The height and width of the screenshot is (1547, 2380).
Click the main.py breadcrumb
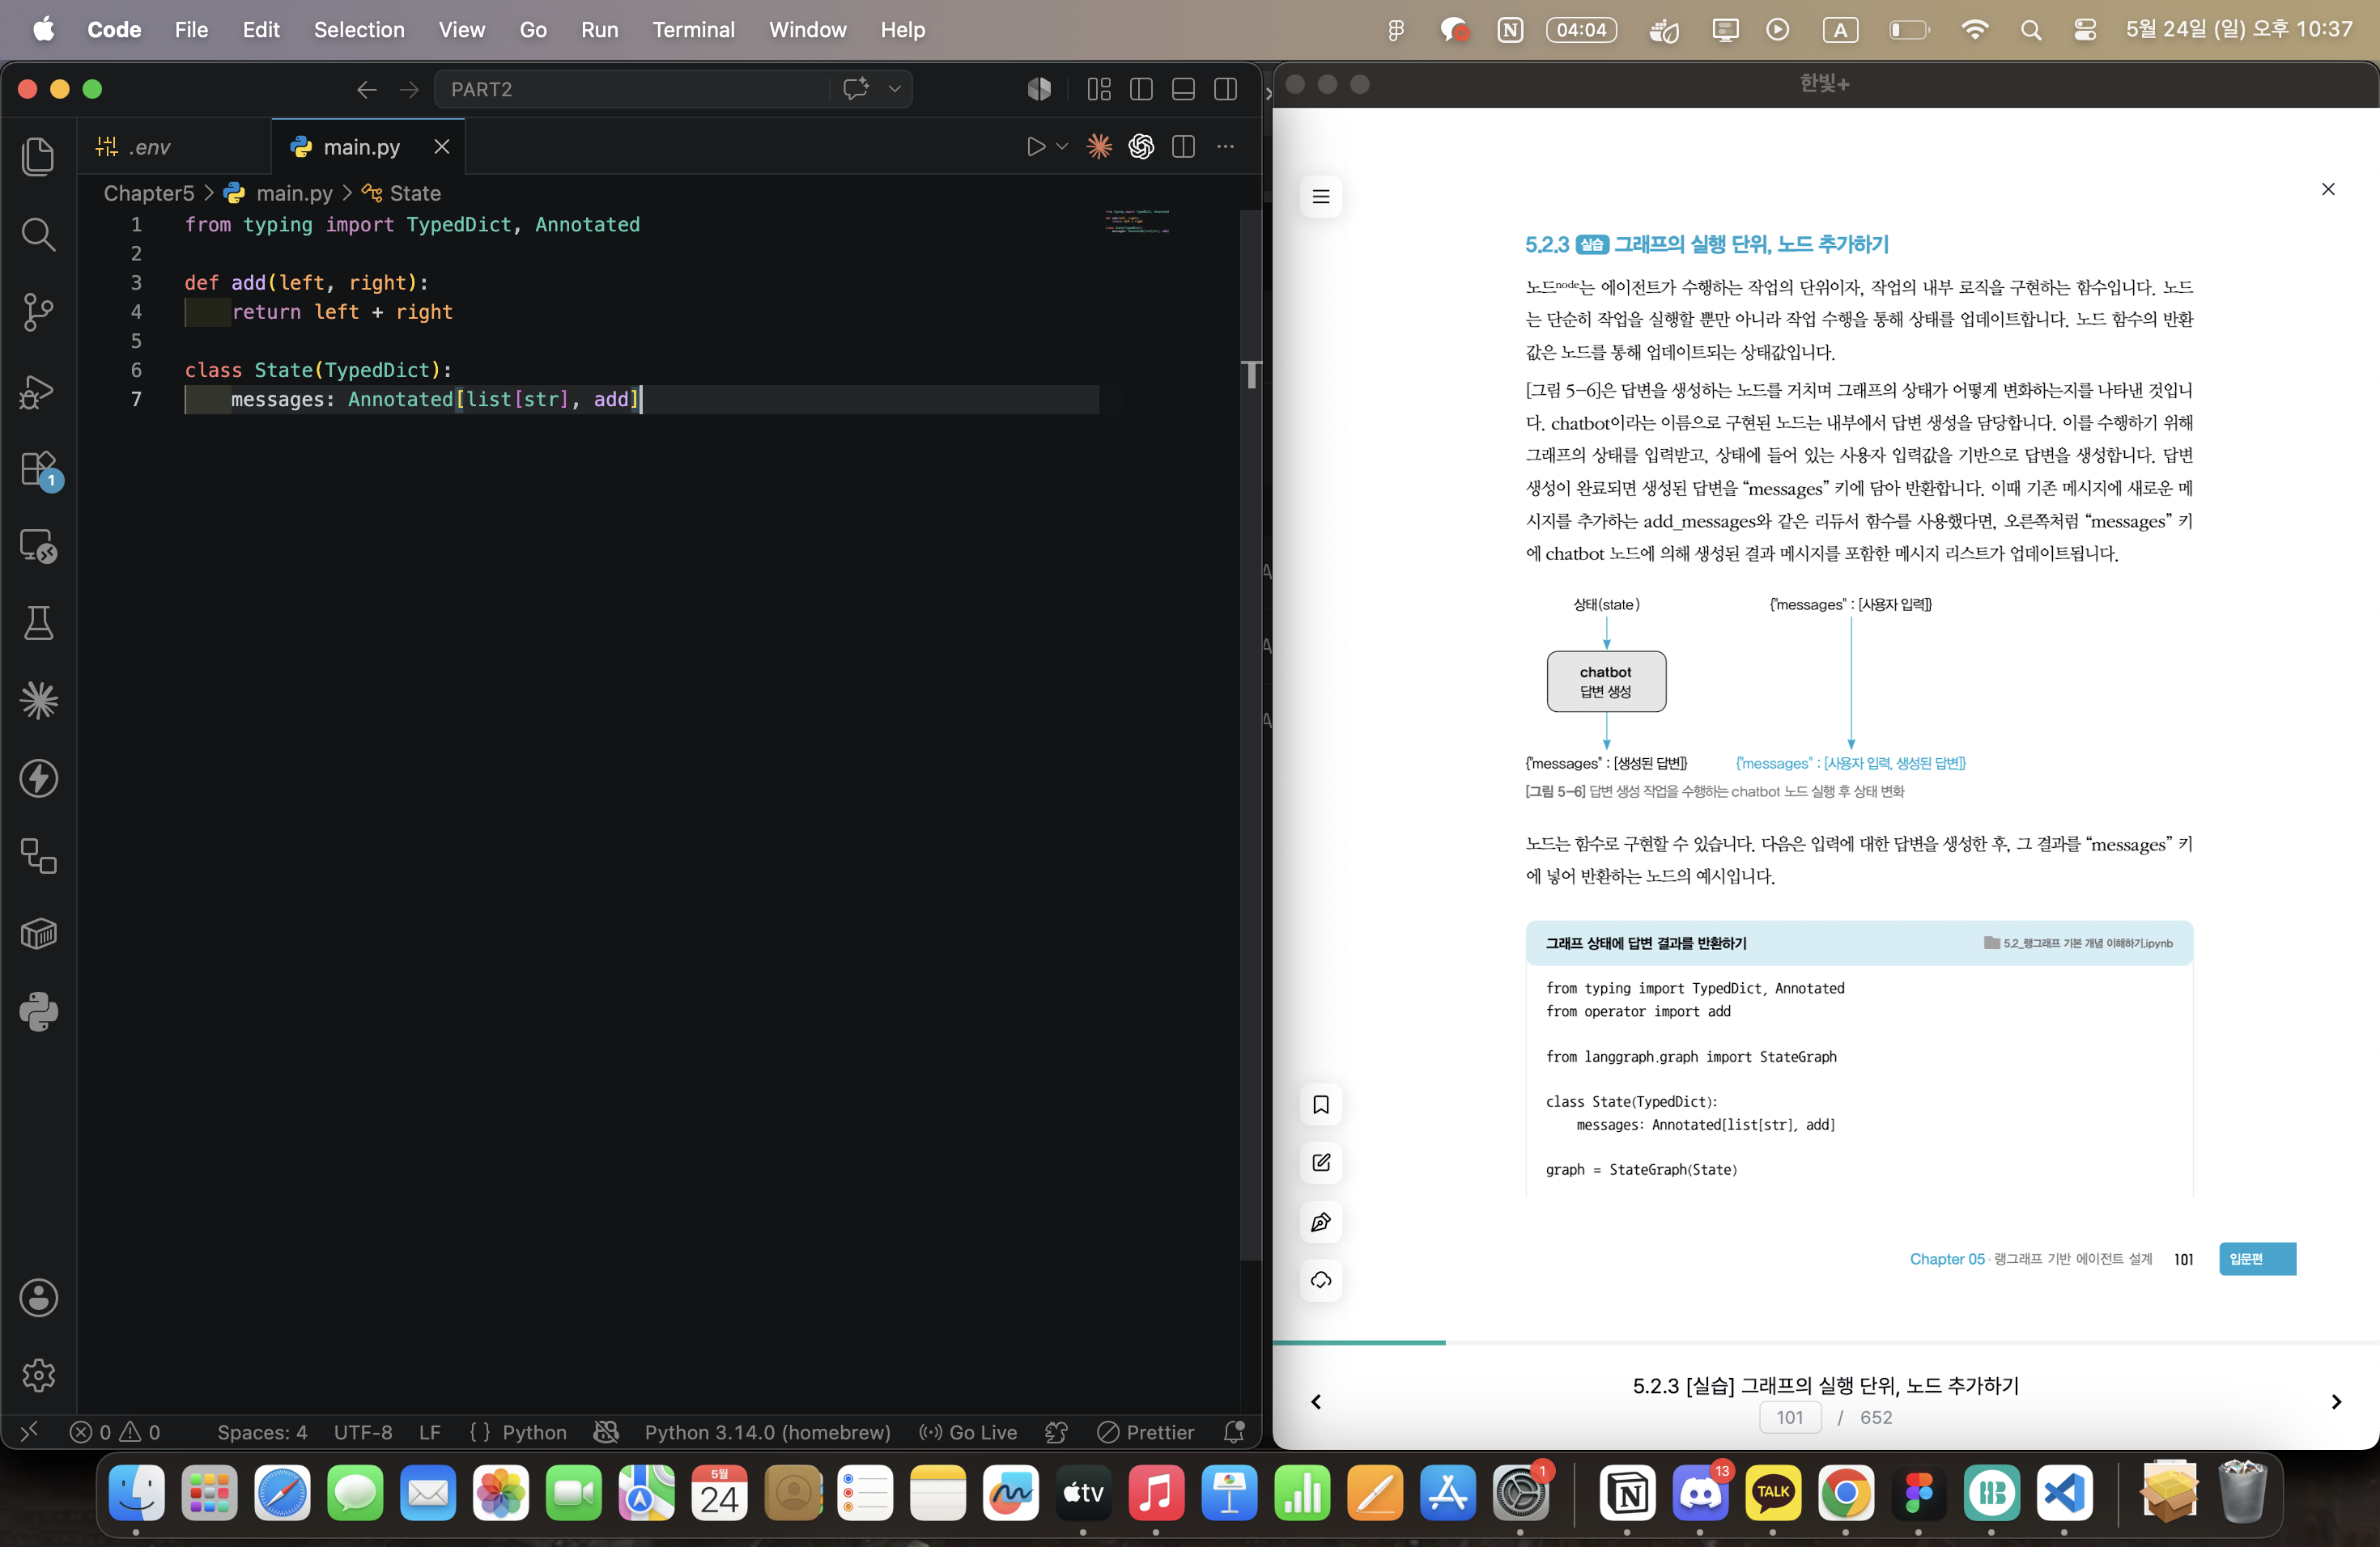point(293,193)
